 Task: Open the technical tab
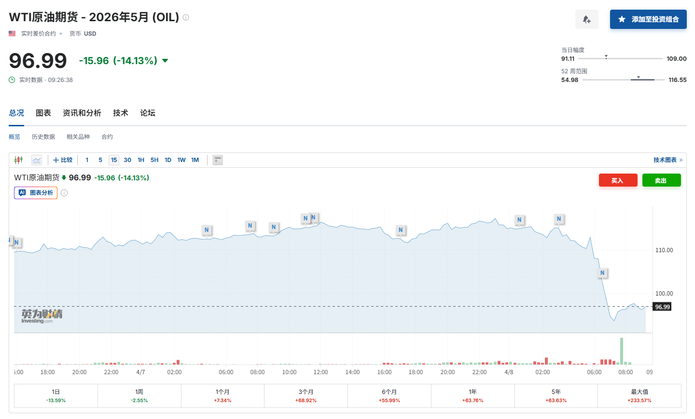[x=120, y=113]
